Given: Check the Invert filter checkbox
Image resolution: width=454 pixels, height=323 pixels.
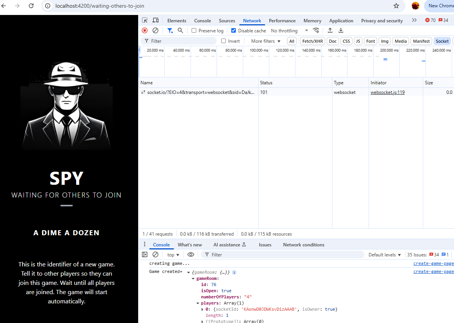Looking at the screenshot, I should (x=224, y=41).
